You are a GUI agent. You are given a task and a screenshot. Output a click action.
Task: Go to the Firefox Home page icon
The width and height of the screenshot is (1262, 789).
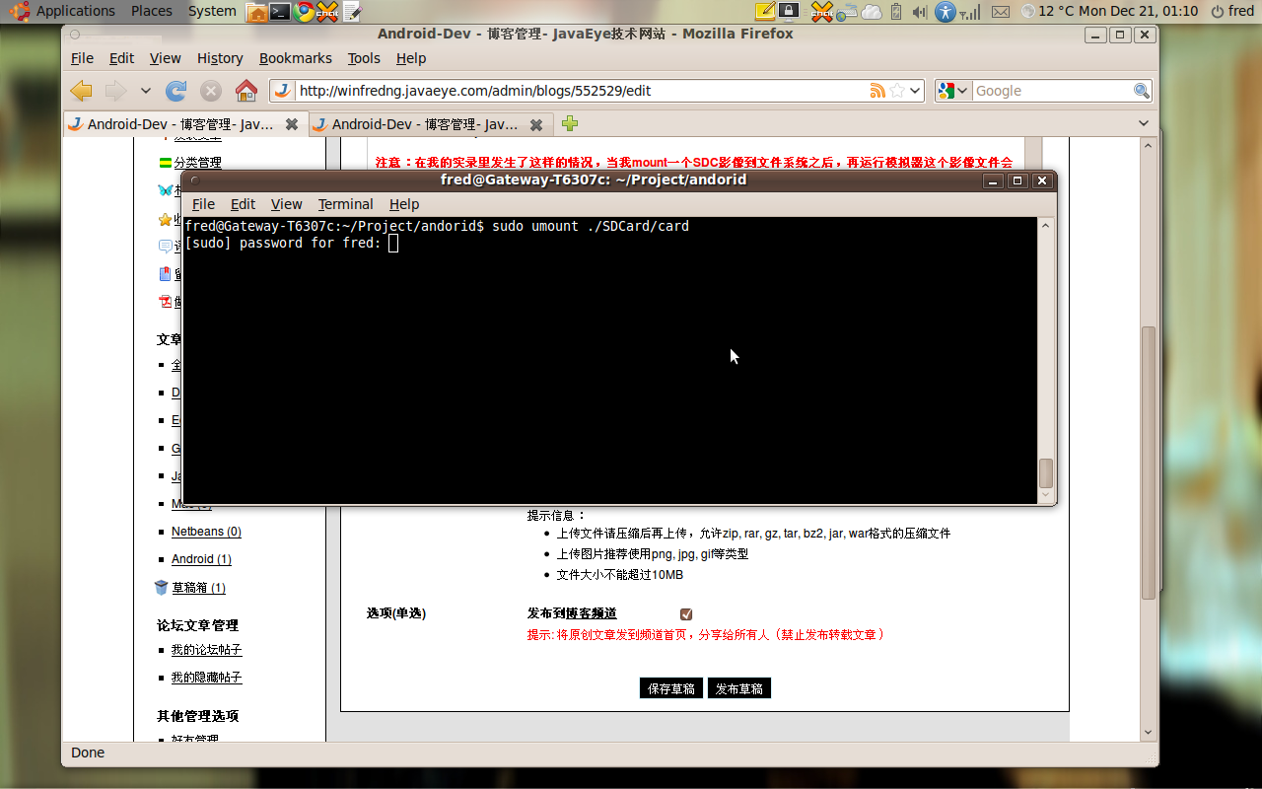[246, 91]
